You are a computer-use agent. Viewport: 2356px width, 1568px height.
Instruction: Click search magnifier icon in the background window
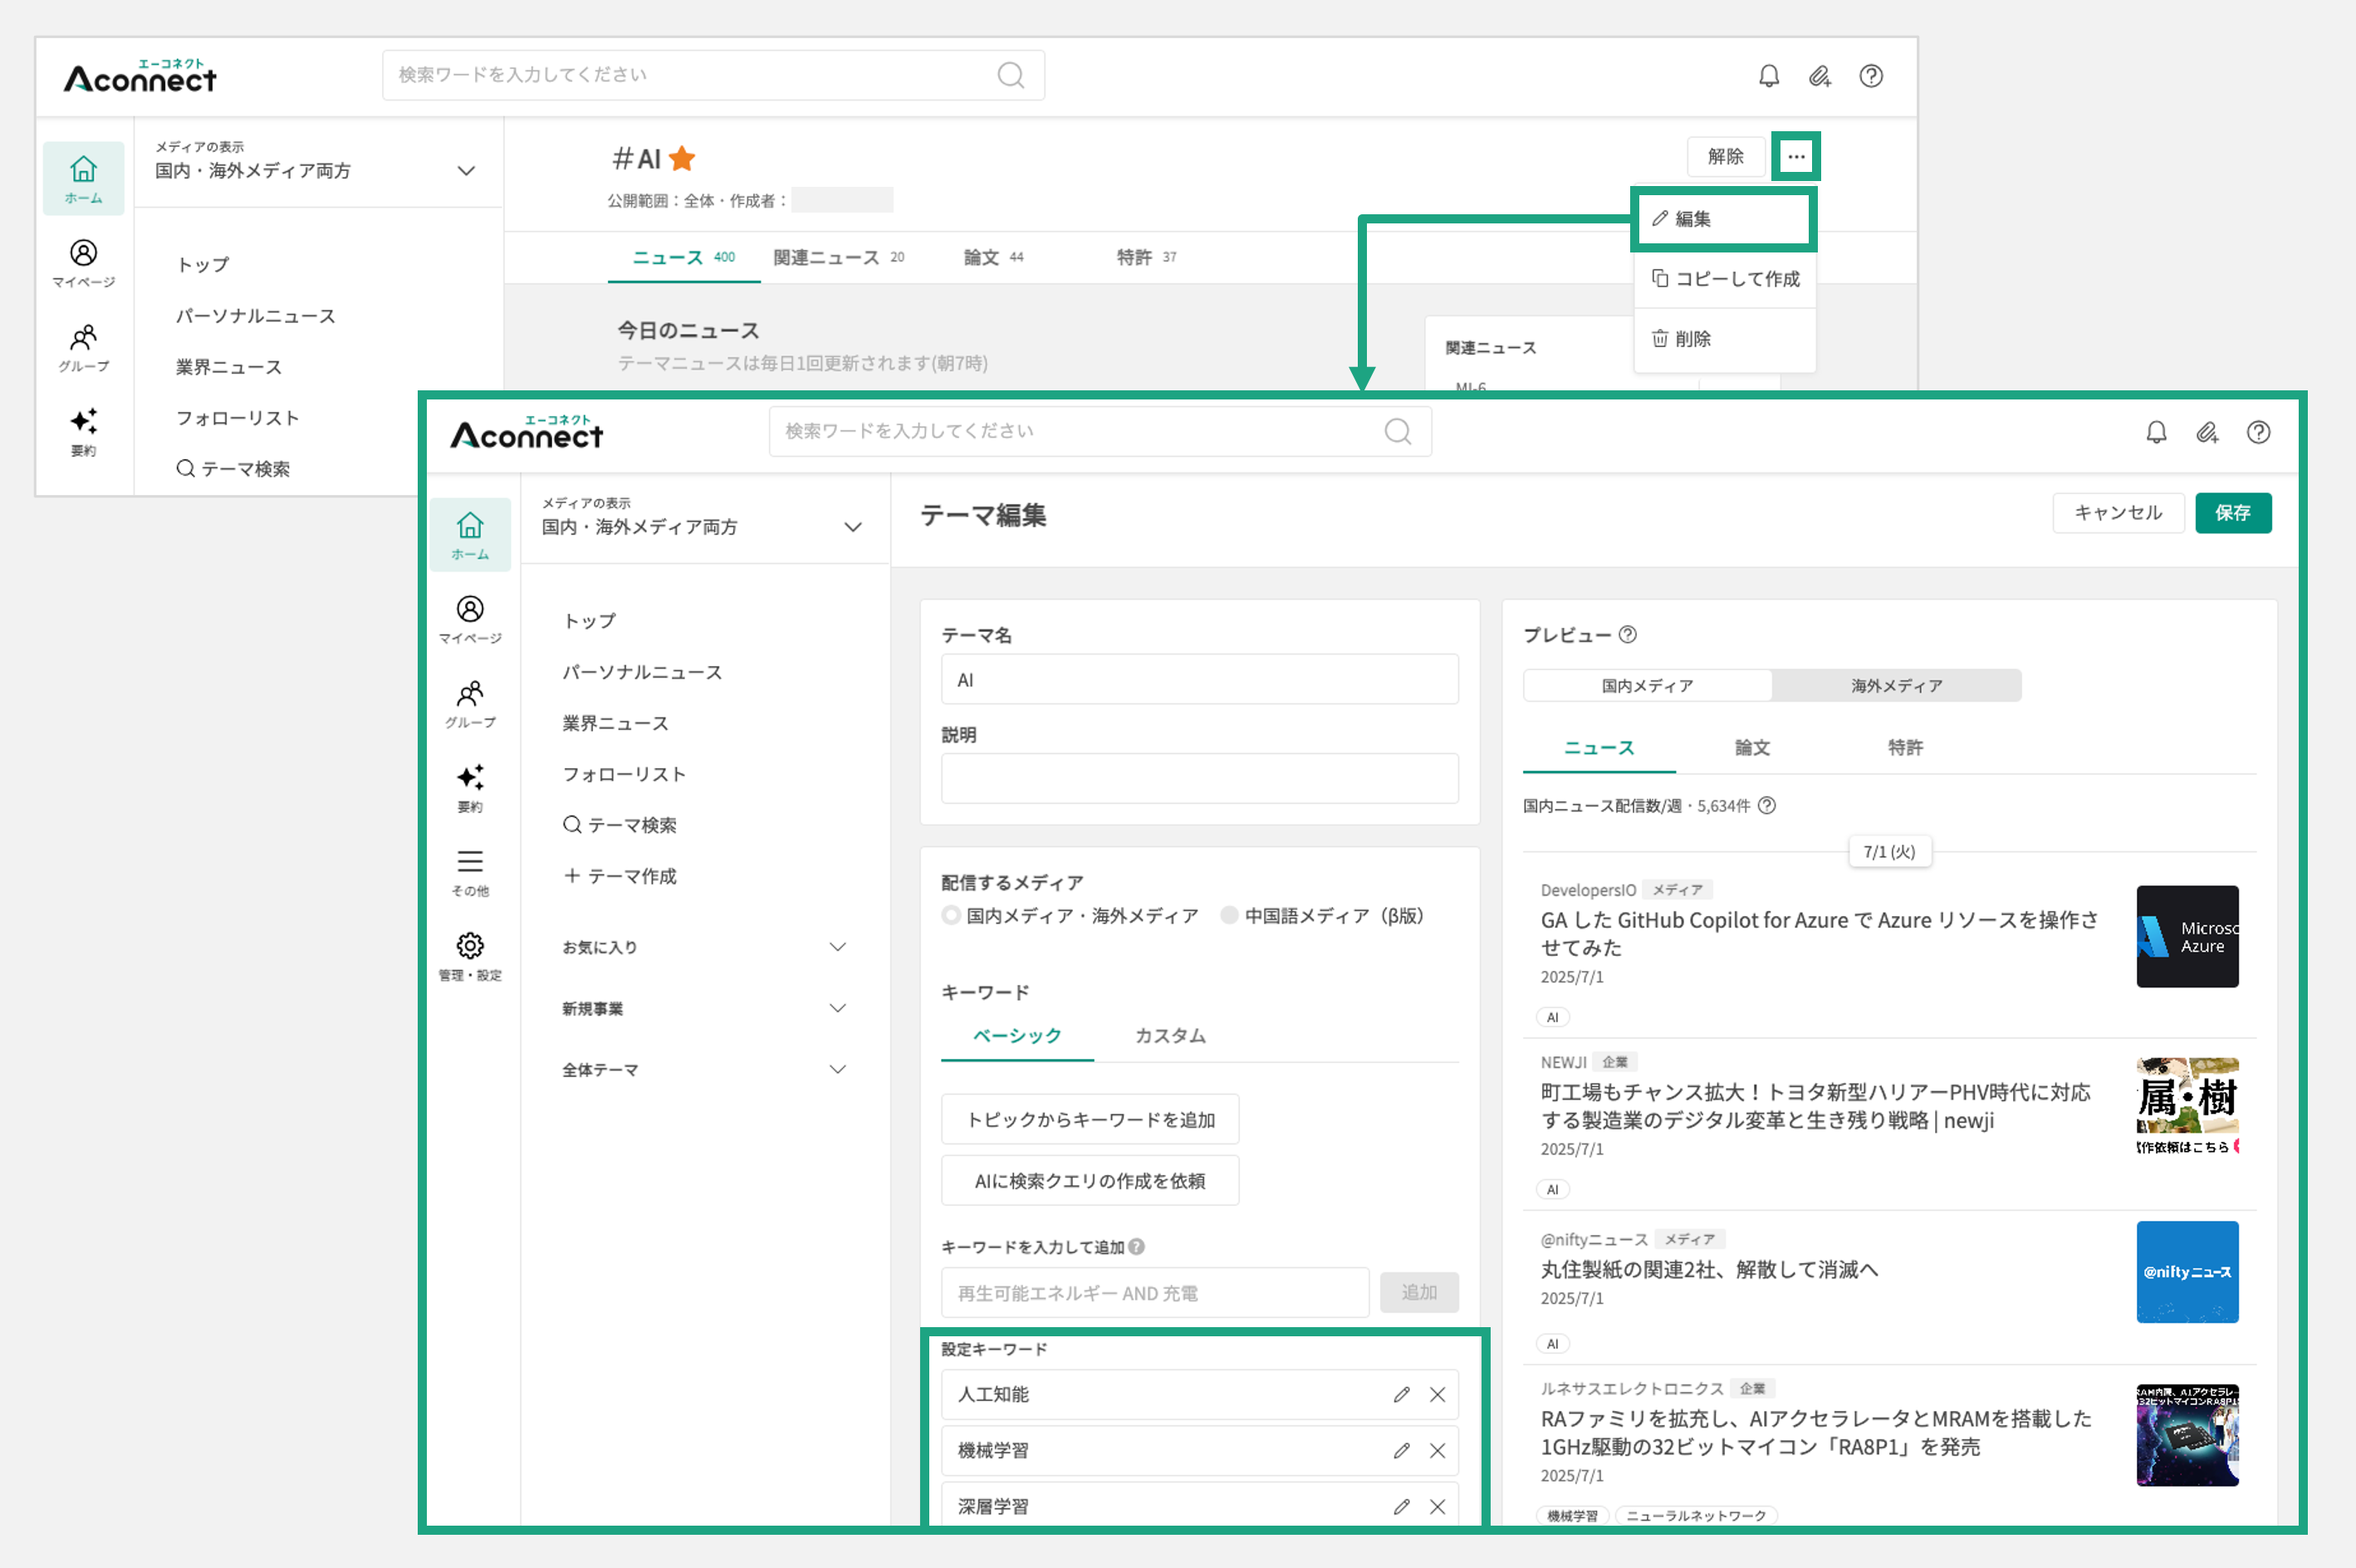click(x=1011, y=75)
